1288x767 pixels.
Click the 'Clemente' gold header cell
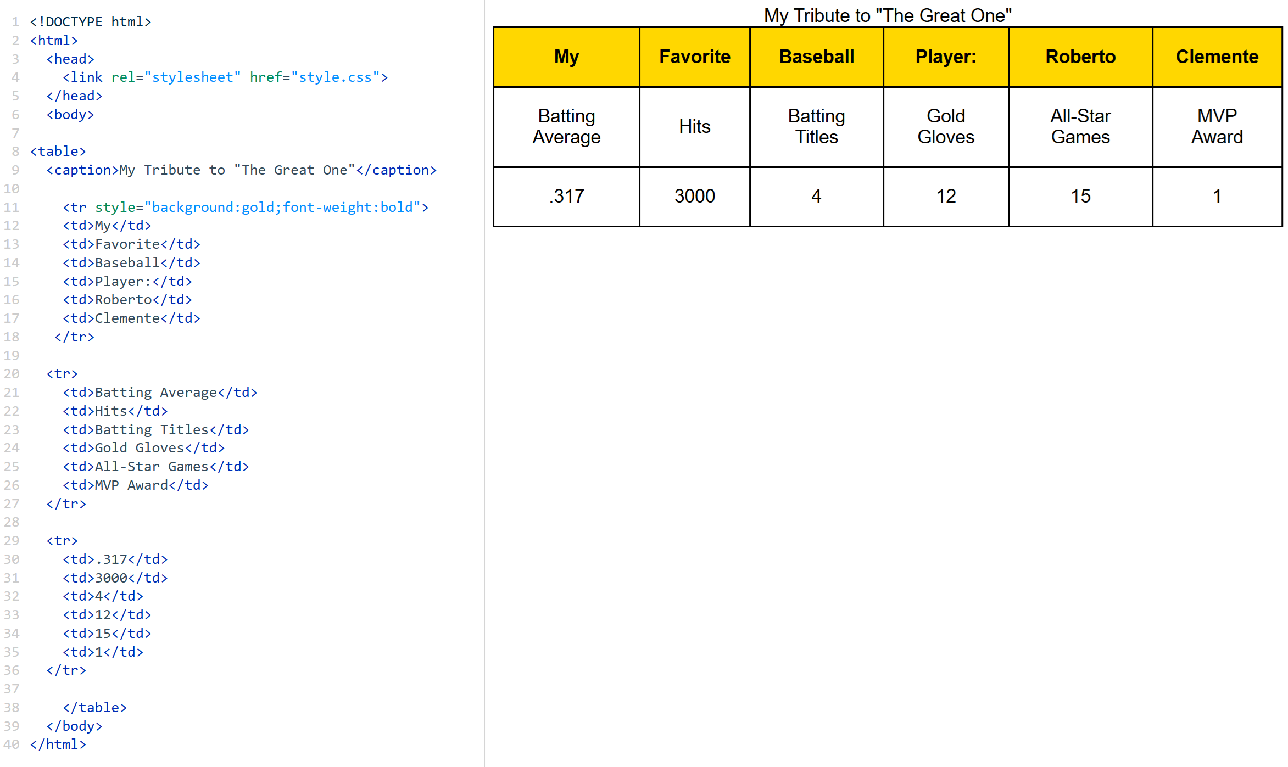pyautogui.click(x=1217, y=57)
